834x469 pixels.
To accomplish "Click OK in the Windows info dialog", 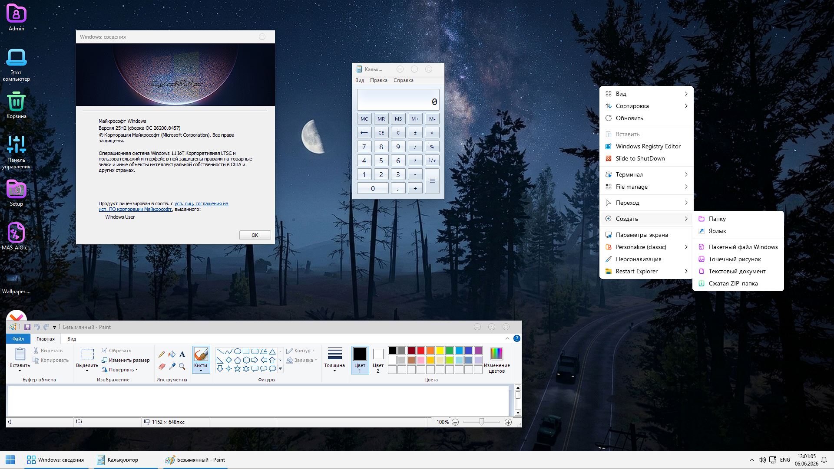I will 255,235.
